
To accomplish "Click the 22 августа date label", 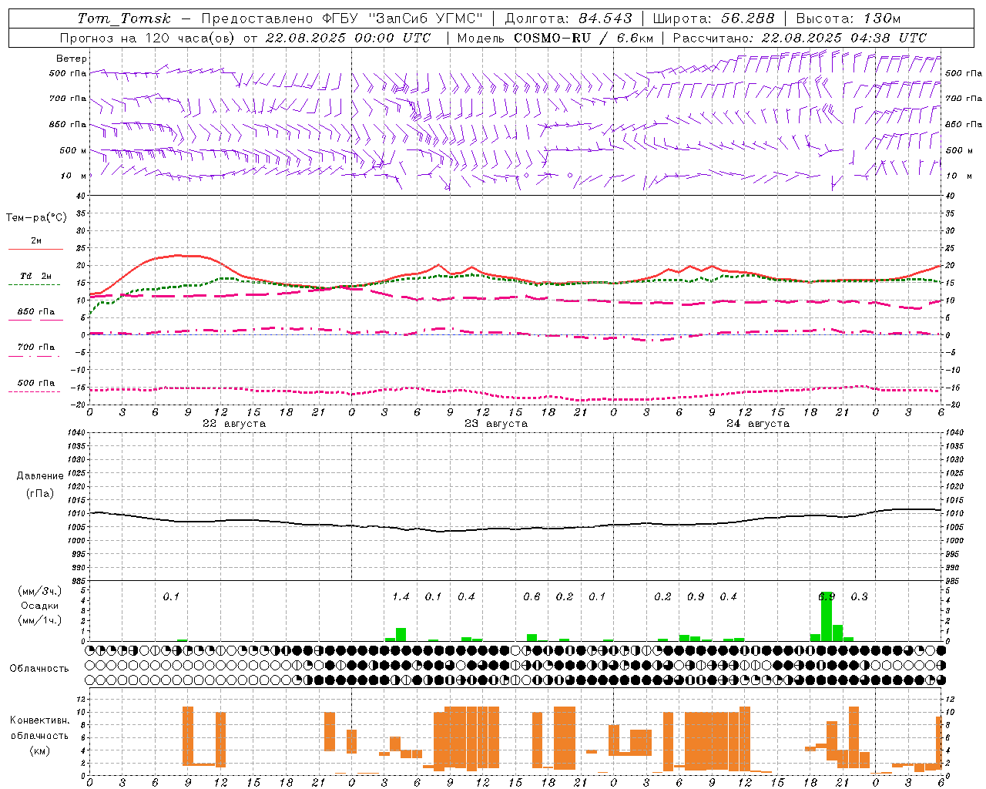I will (234, 423).
